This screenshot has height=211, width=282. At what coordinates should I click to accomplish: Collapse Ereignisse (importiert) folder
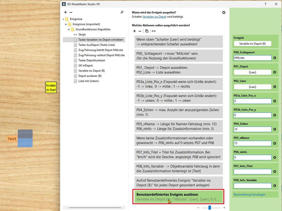(66, 24)
